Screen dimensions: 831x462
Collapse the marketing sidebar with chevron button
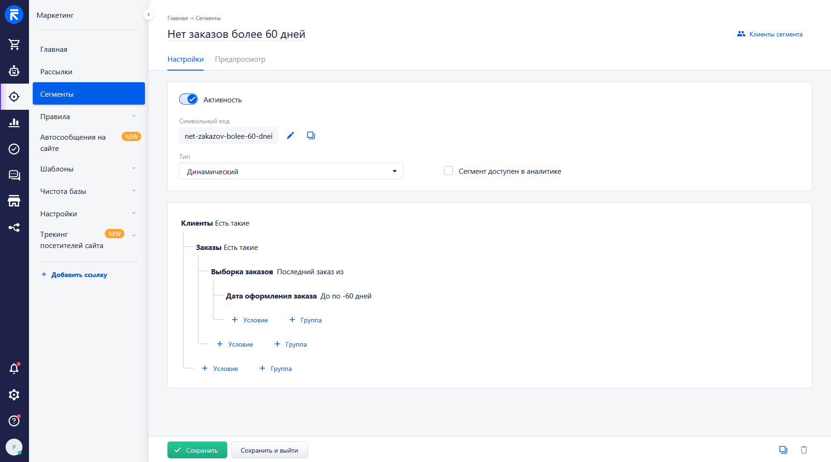click(x=148, y=14)
